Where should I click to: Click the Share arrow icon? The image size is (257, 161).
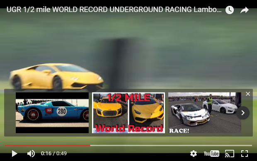pyautogui.click(x=245, y=10)
